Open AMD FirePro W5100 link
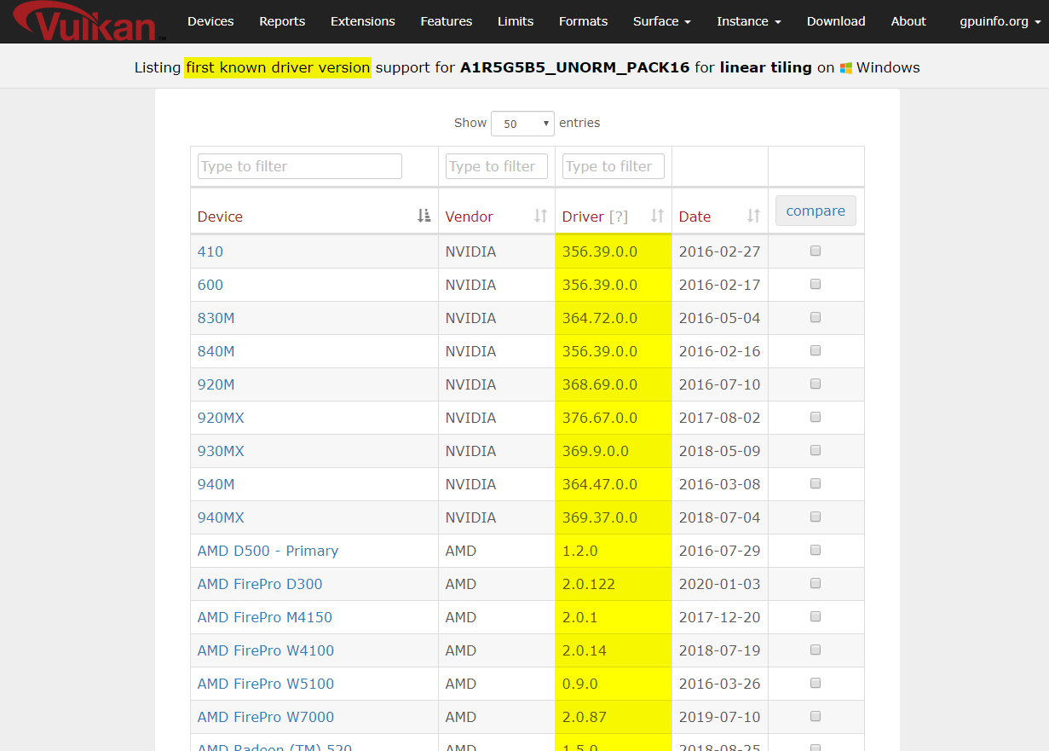 point(266,684)
